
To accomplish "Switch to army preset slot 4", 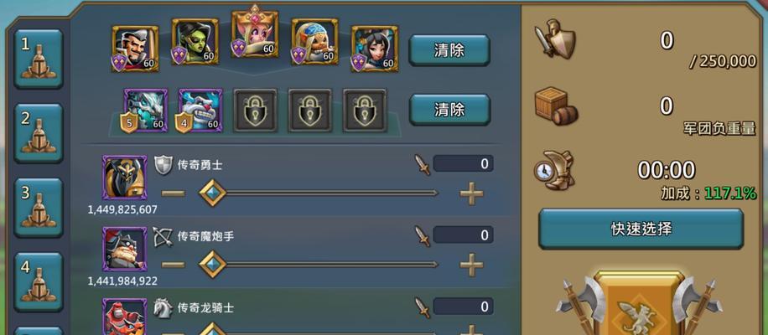I will (x=39, y=281).
